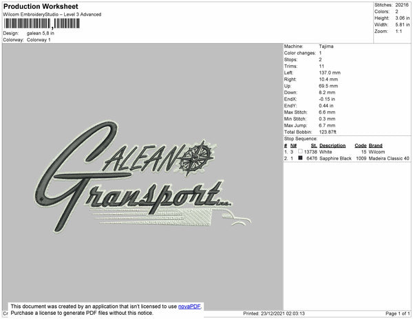This screenshot has width=413, height=319.
Task: Select Trims value '11'
Action: click(x=321, y=66)
